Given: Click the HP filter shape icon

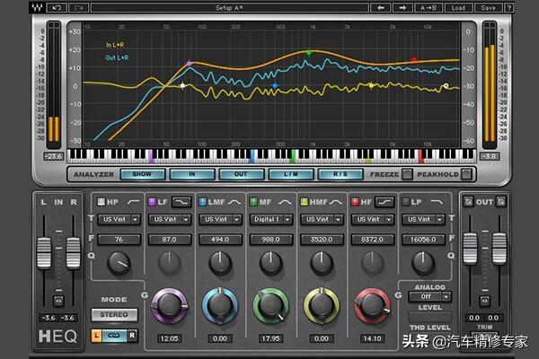Looking at the screenshot, I should coord(133,202).
